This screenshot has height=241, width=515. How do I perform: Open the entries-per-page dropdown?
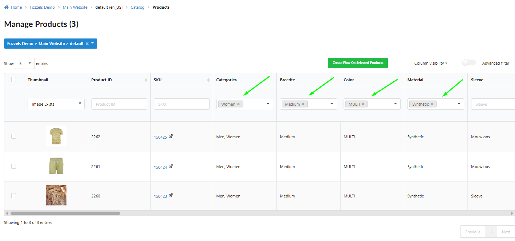pos(25,63)
